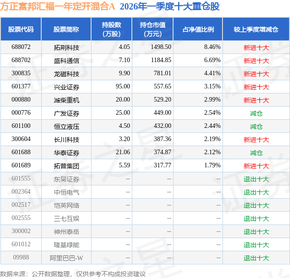Image resolution: width=290 pixels, height=278 pixels.
Task: Select stock name 神州泰岳
Action: click(x=67, y=232)
